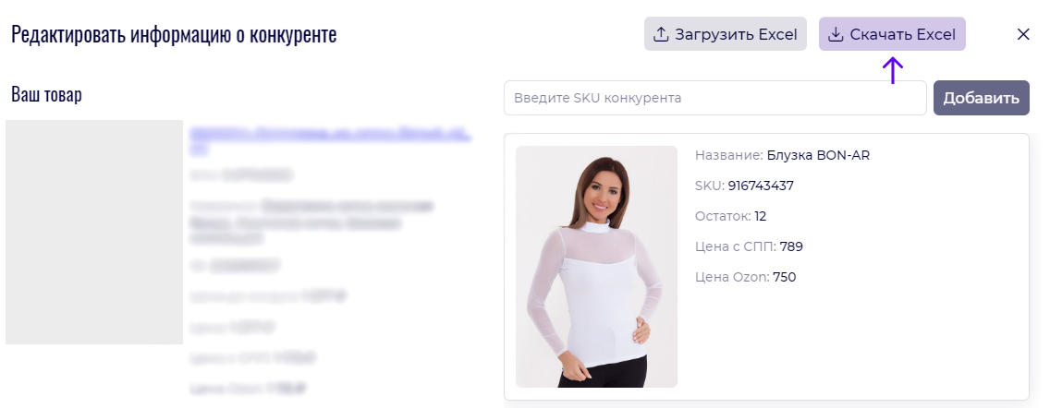Click the Остаток value 12
The height and width of the screenshot is (408, 1050).
760,216
